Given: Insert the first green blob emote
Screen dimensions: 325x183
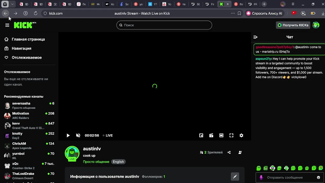Looking at the screenshot, I should click(x=259, y=168).
